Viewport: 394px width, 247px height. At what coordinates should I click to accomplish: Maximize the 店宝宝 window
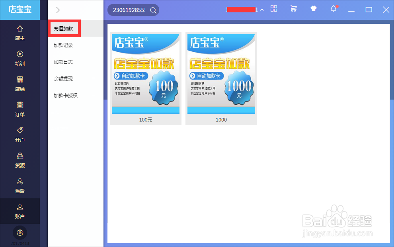pos(369,10)
